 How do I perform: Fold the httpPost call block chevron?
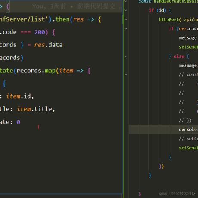tap(126, 19)
